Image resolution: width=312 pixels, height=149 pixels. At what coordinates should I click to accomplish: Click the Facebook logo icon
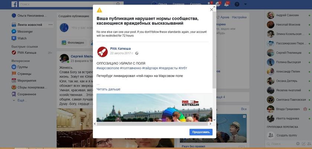pyautogui.click(x=14, y=4)
